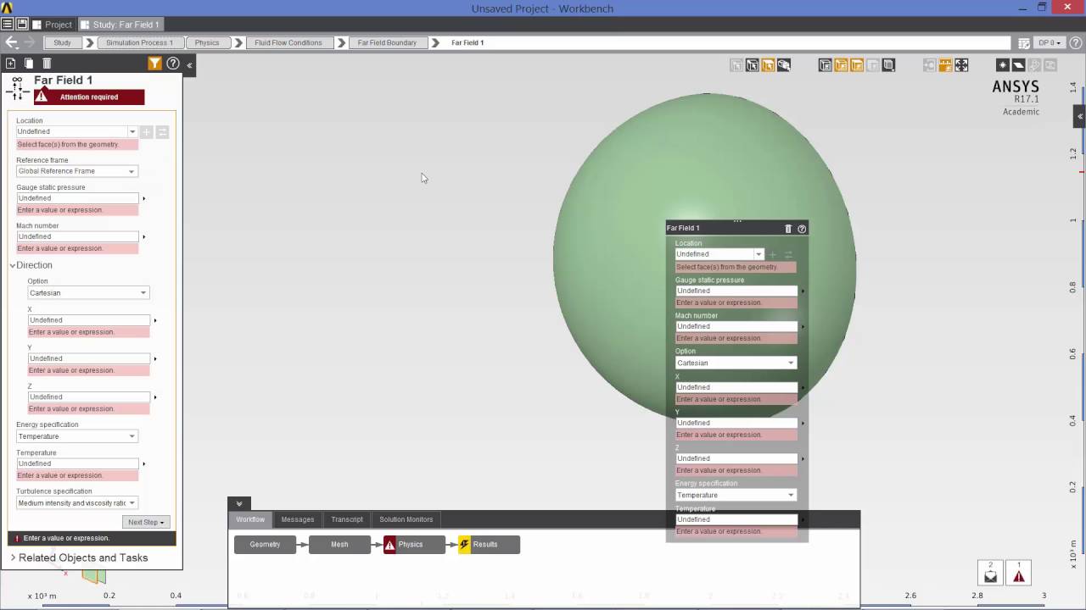Click the add new object icon in the panel header
This screenshot has width=1086, height=610.
11,64
